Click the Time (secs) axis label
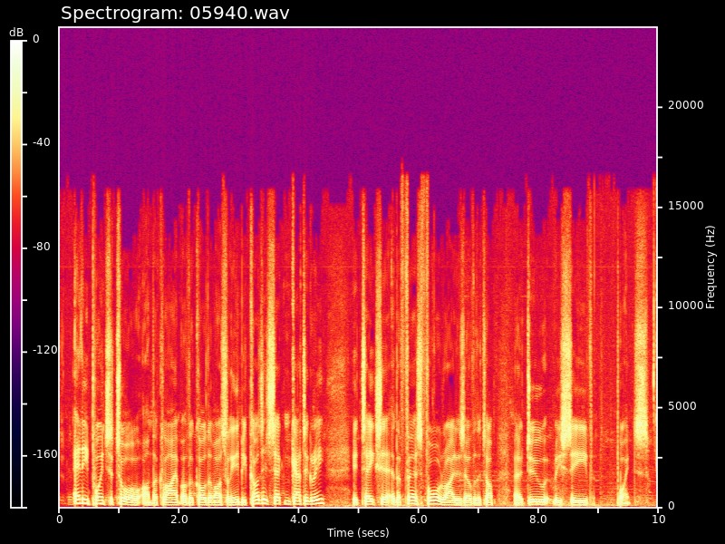Viewport: 725px width, 544px height. (x=358, y=533)
